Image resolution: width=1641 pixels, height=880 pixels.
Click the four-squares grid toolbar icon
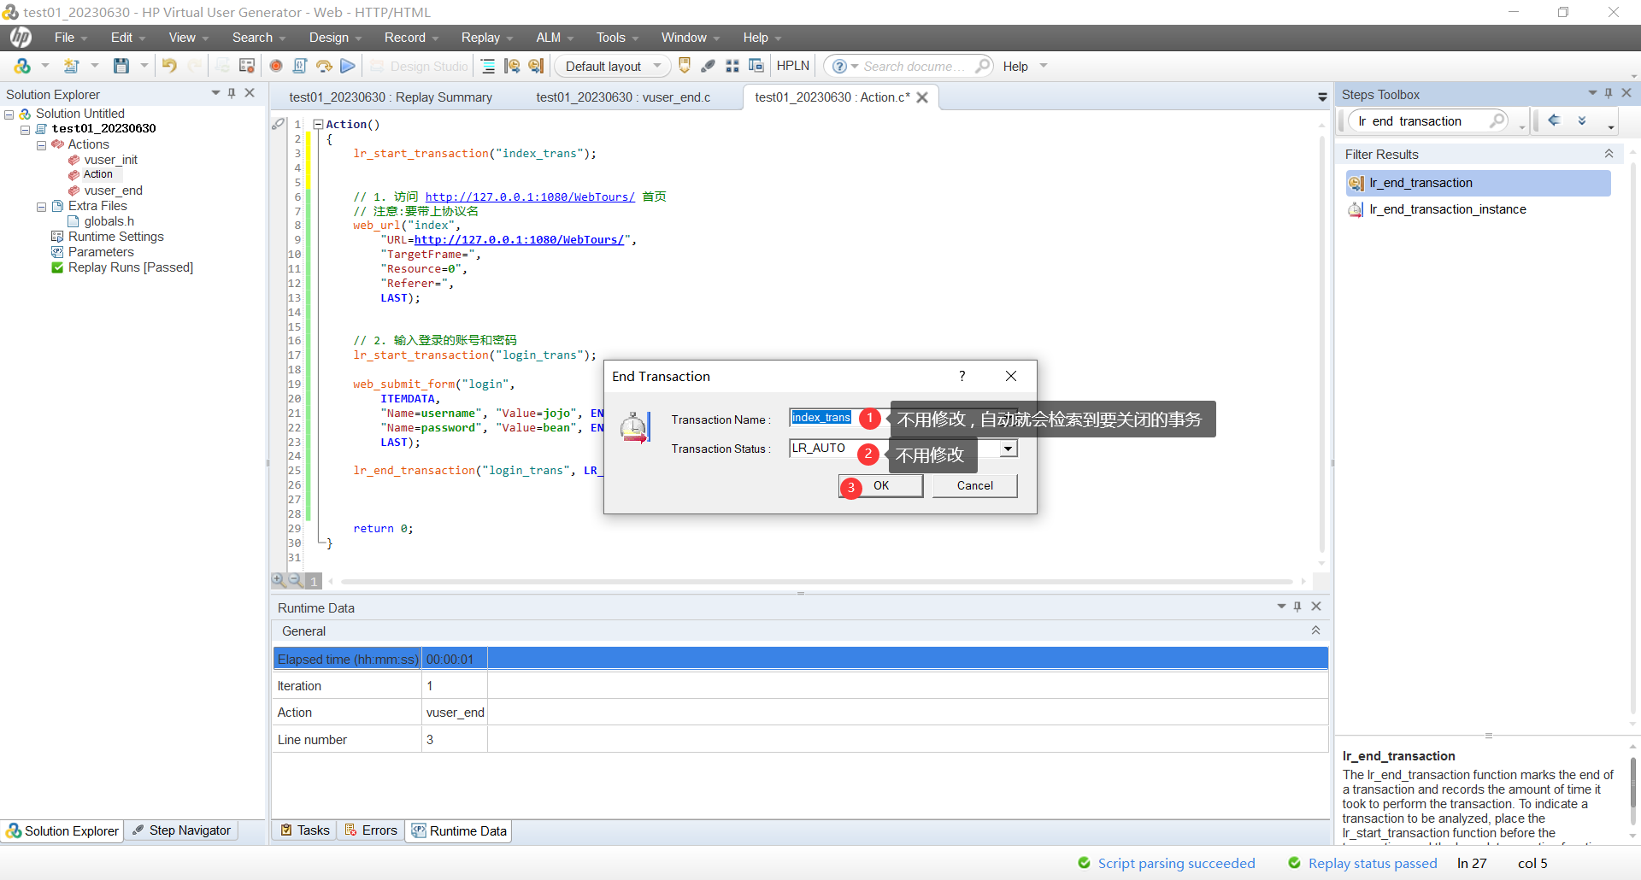(732, 66)
